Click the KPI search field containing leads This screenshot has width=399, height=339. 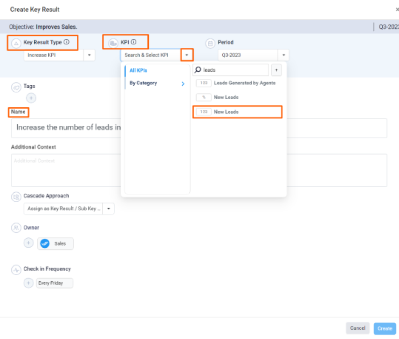tap(231, 70)
